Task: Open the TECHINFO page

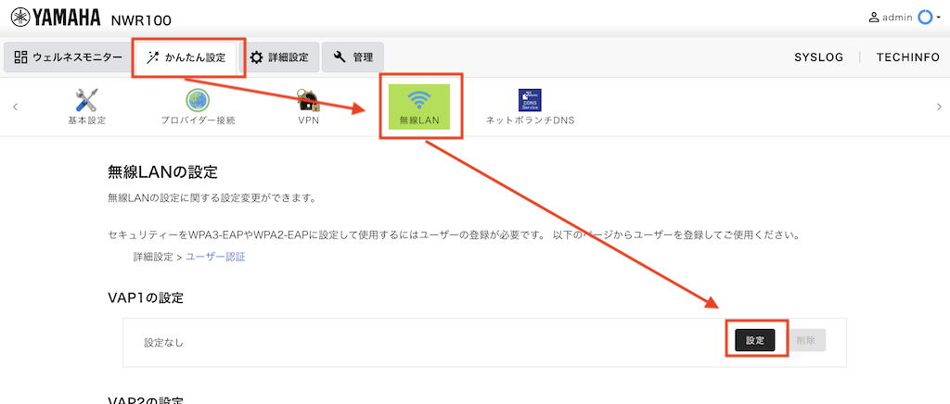Action: pyautogui.click(x=906, y=57)
